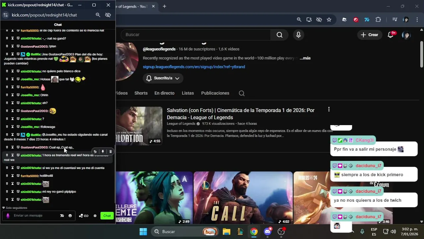Click the trash icon beside GustavoPaul2003 '!plan'
Viewport: 424px width, 239px height.
(7, 46)
